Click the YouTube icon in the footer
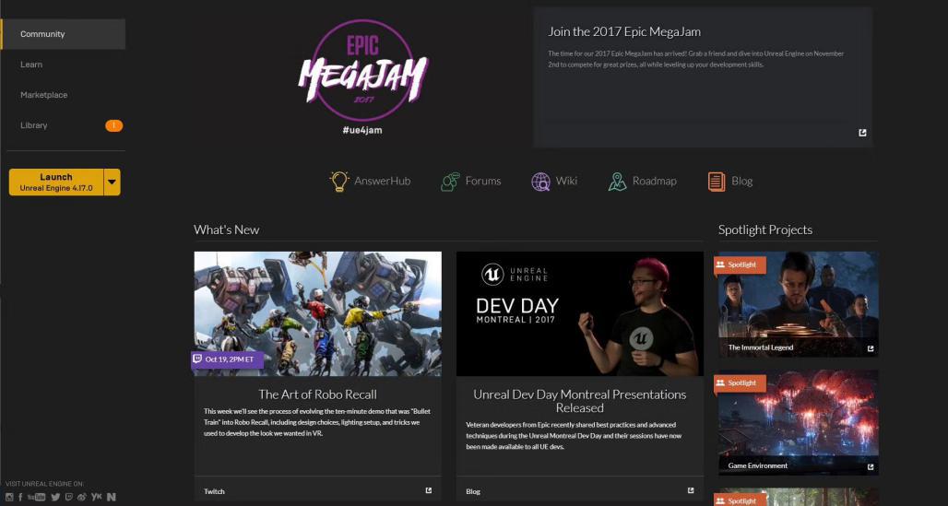Image resolution: width=948 pixels, height=506 pixels. pyautogui.click(x=36, y=497)
